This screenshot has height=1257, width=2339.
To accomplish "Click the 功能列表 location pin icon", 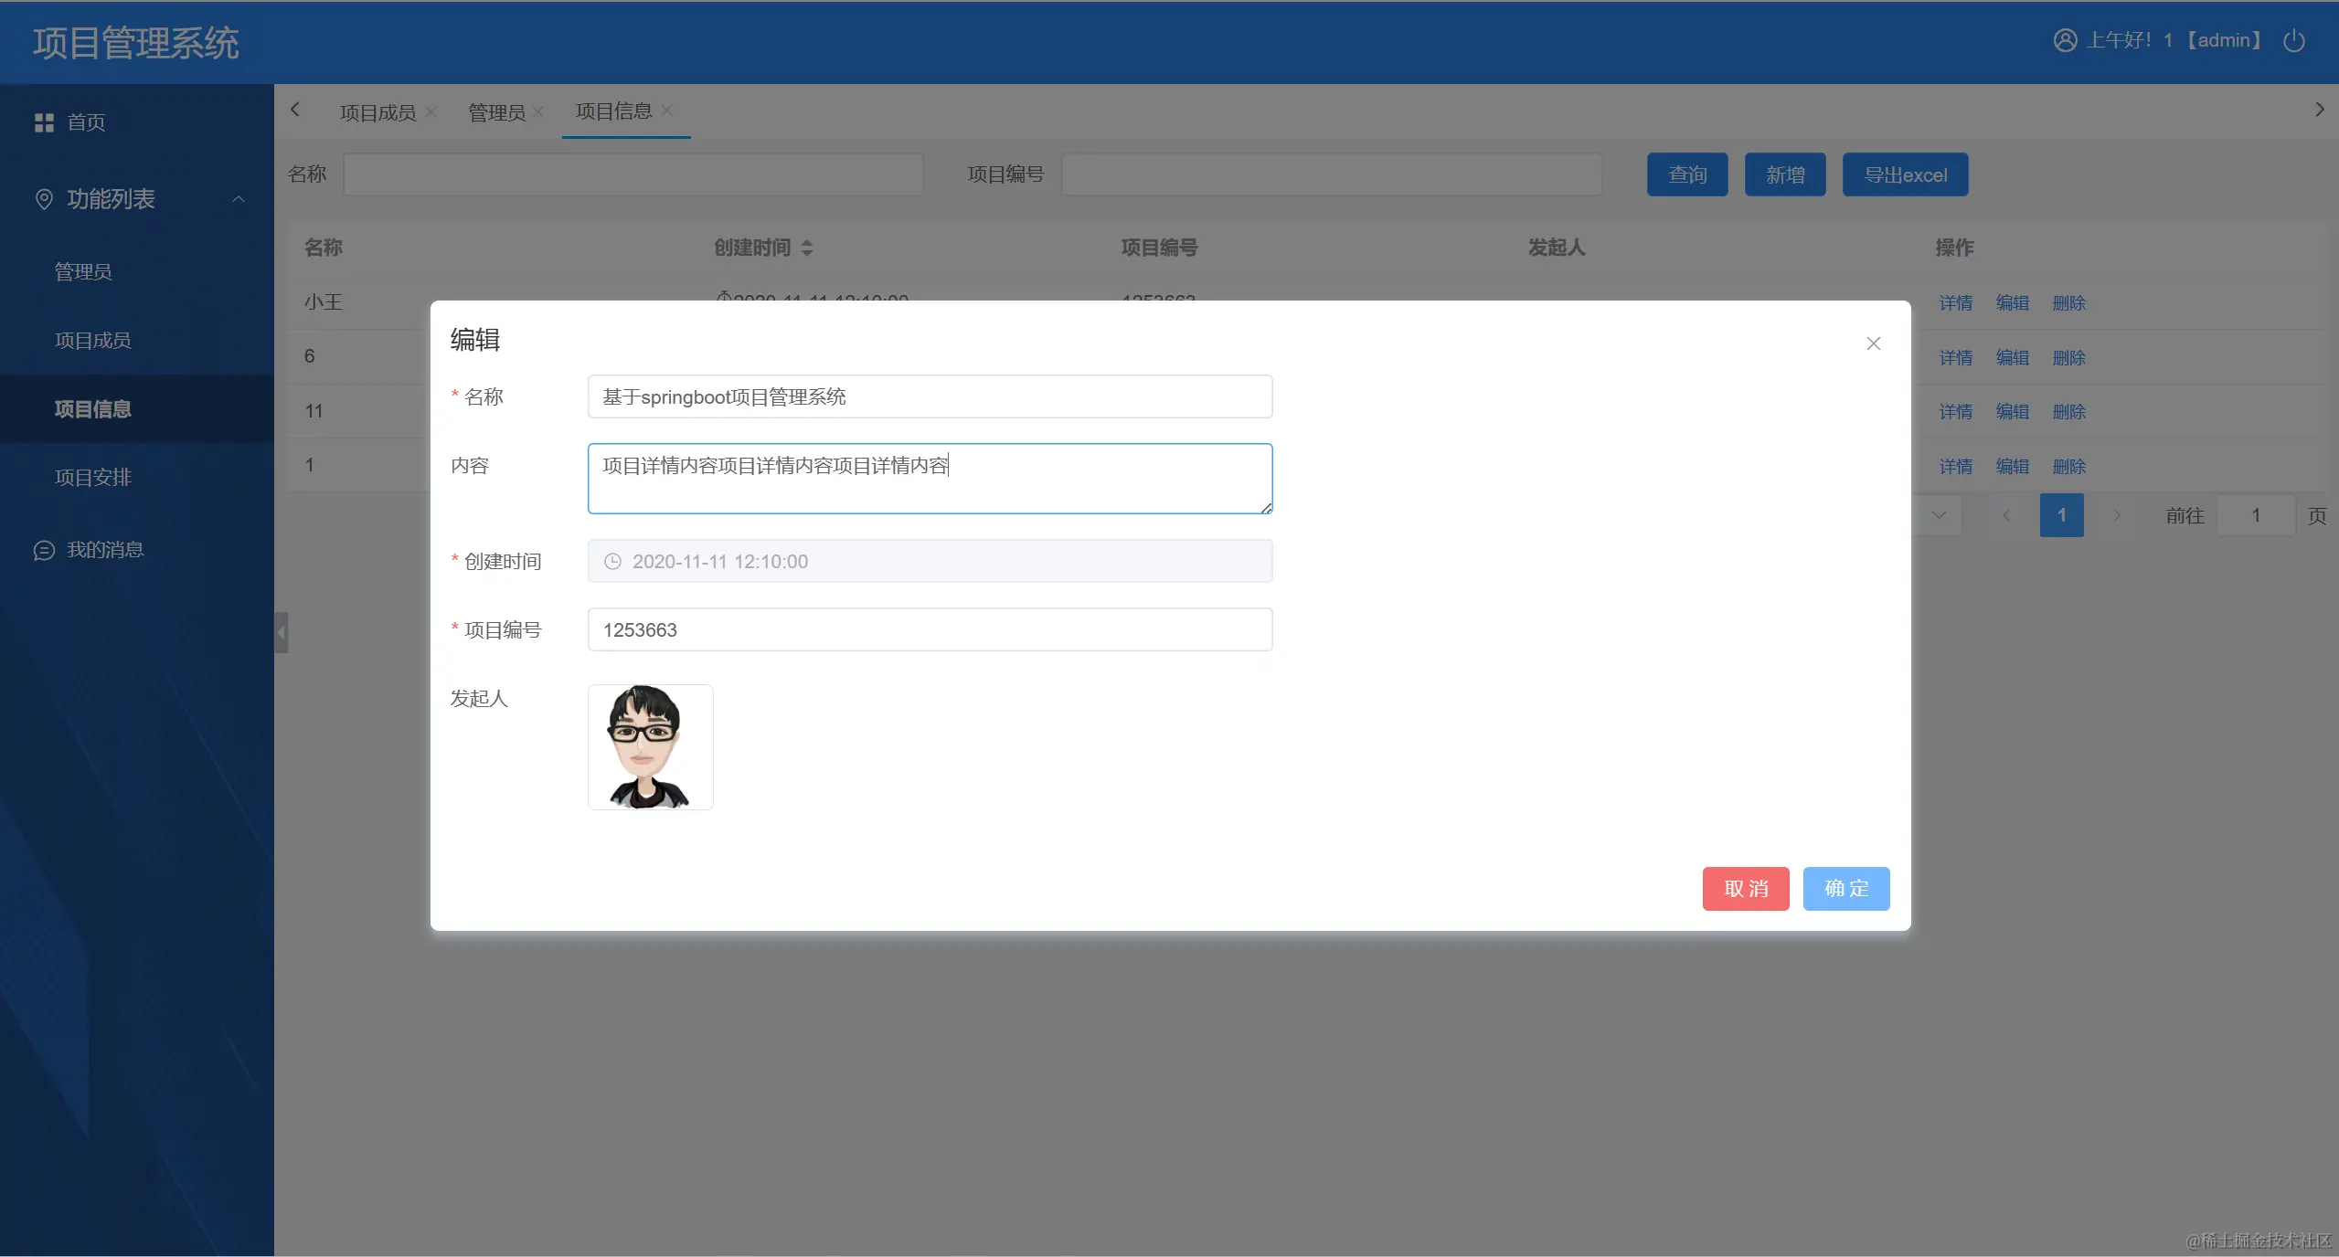I will pyautogui.click(x=44, y=199).
